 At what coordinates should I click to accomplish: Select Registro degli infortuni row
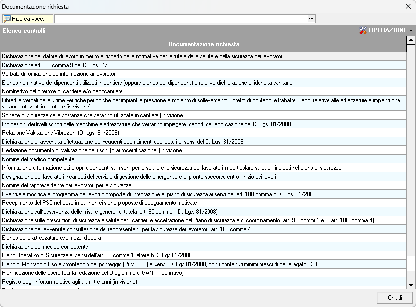[69, 282]
